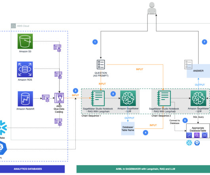Click the Database/Table Name box

click(128, 129)
